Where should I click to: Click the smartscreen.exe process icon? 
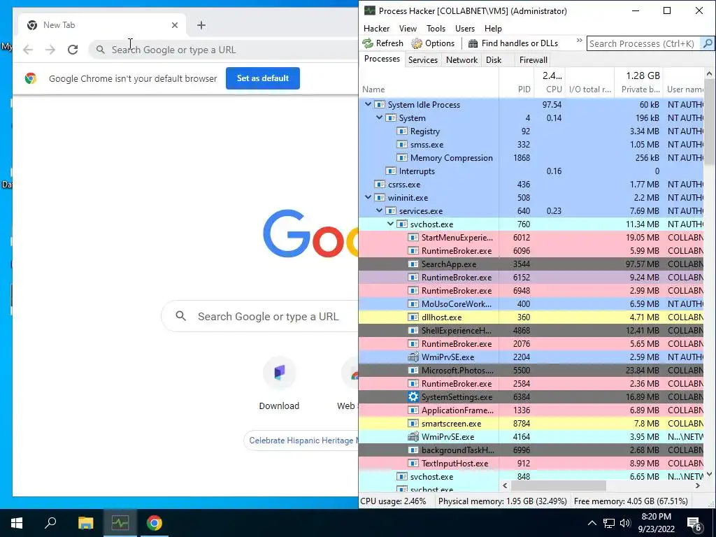[413, 423]
